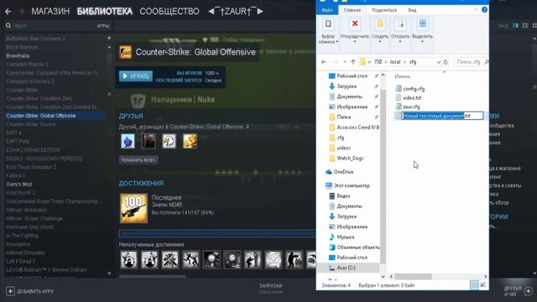537x302 pixels.
Task: Click the 730 breadcrumb in address bar
Action: [x=378, y=62]
